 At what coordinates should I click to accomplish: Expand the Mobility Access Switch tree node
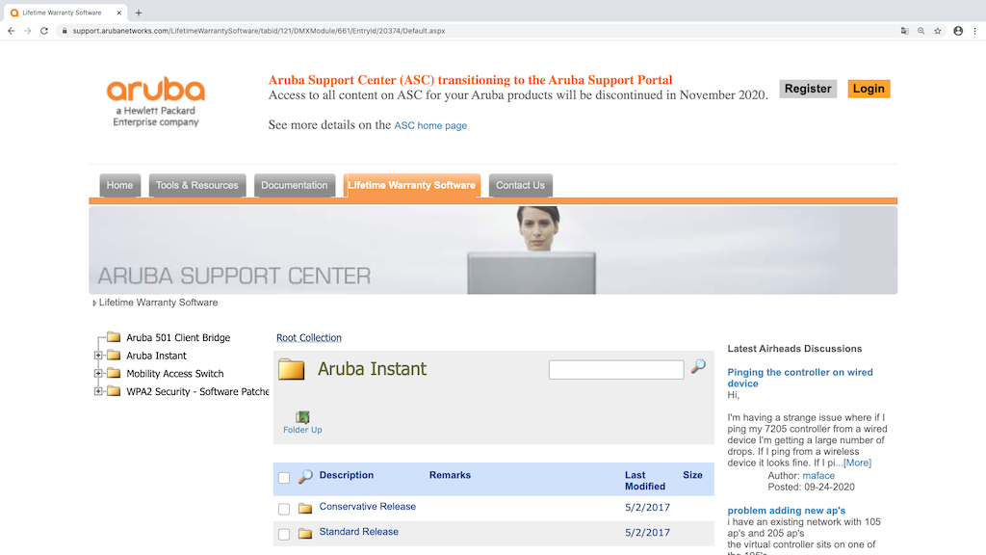click(98, 374)
